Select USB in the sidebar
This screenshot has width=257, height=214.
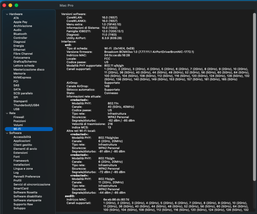16,109
